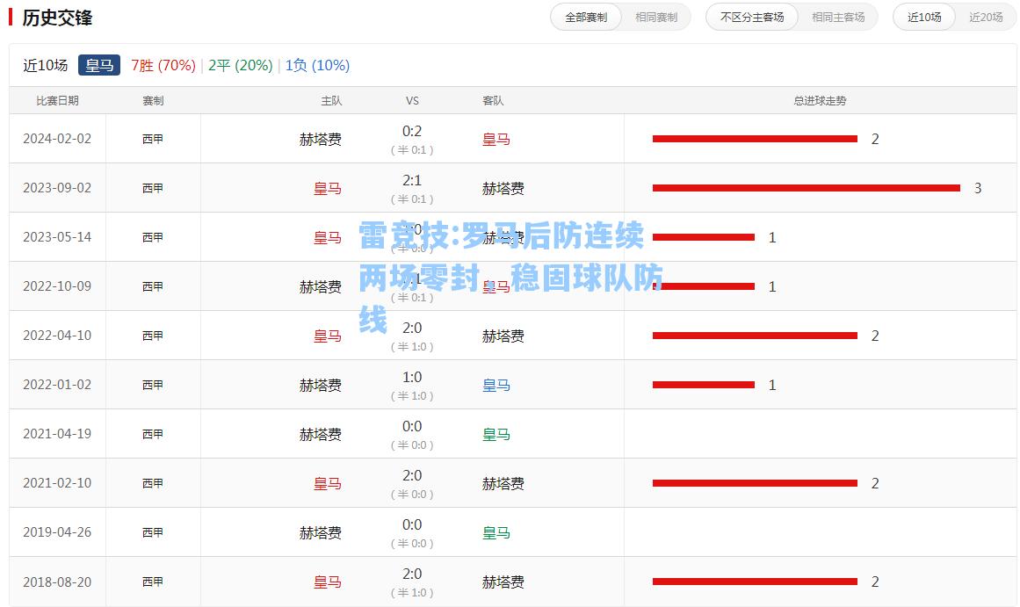Click away team 皇马 in 2024-02-02 row
Screen dimensions: 1020x607
click(496, 139)
